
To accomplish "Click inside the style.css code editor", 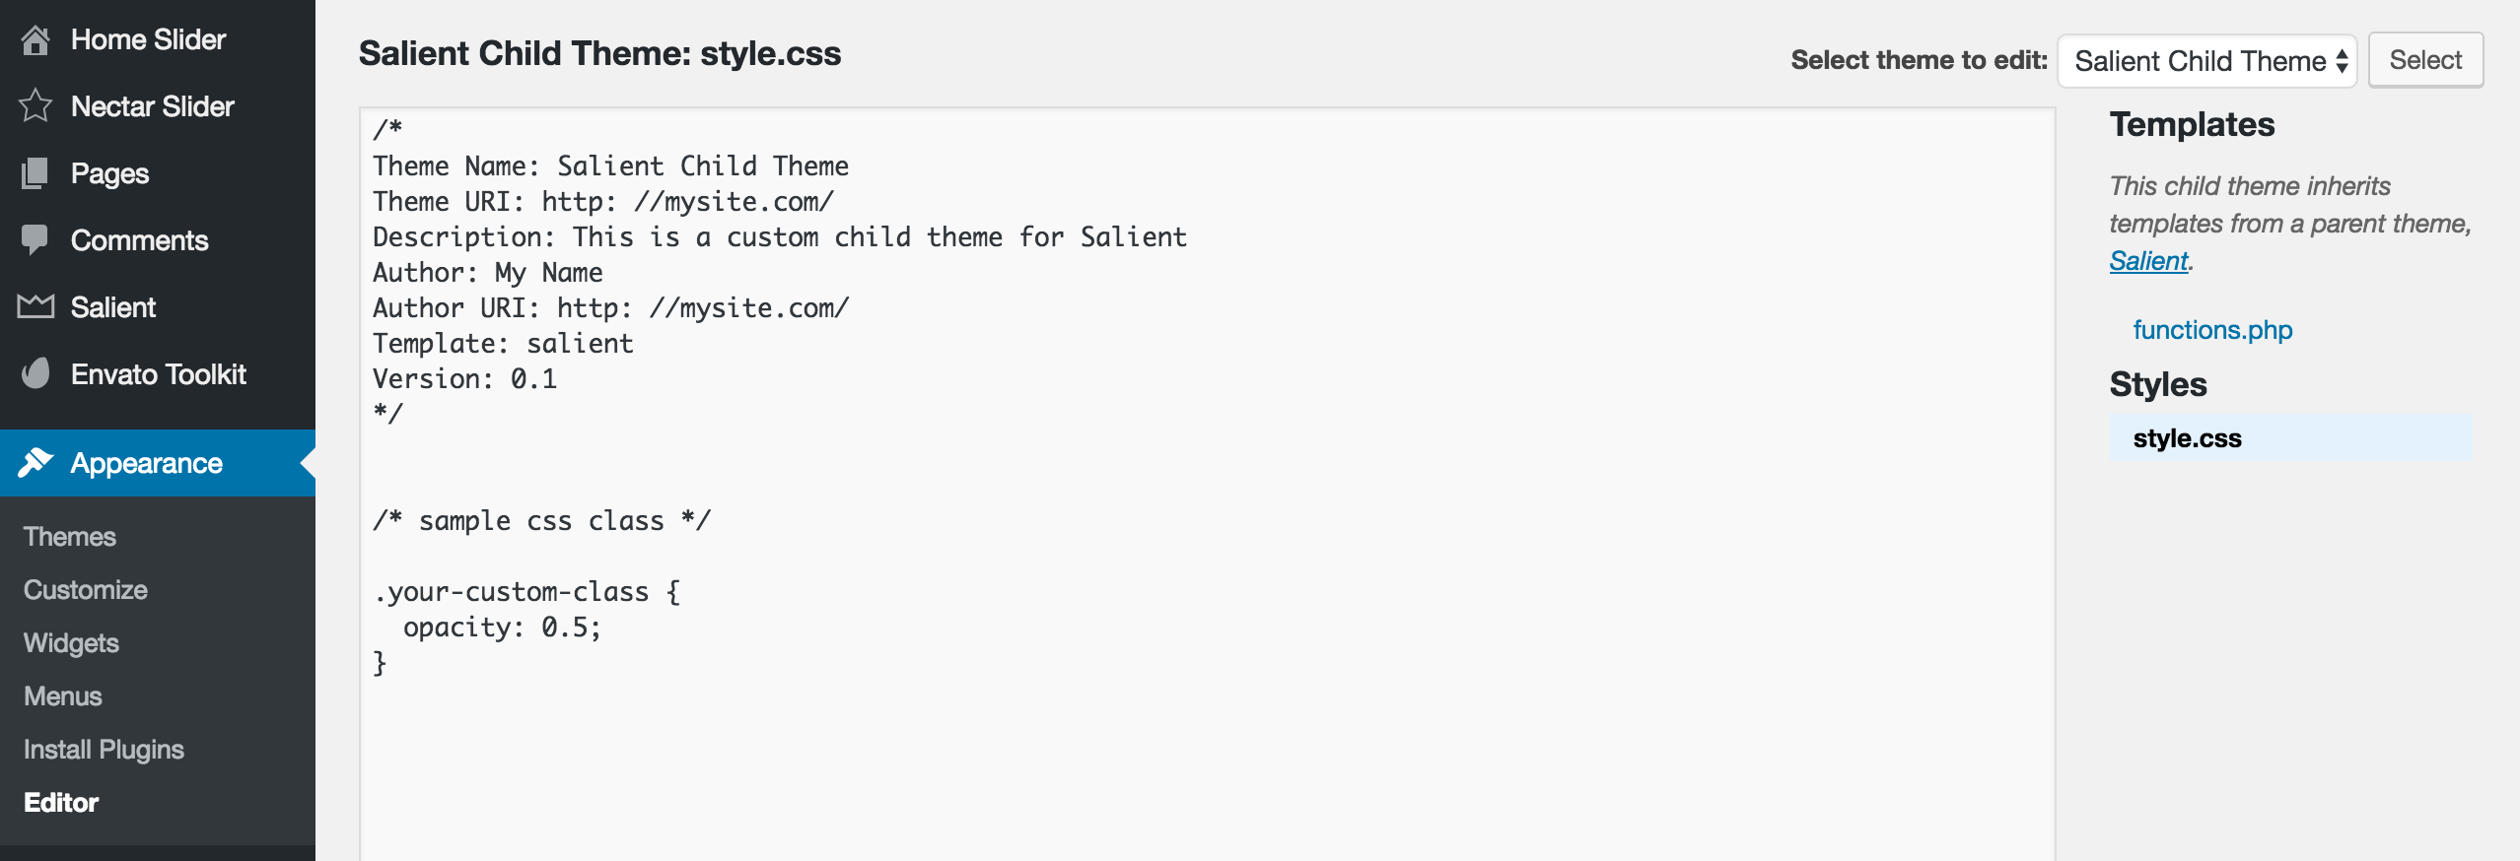I will pos(1207,484).
